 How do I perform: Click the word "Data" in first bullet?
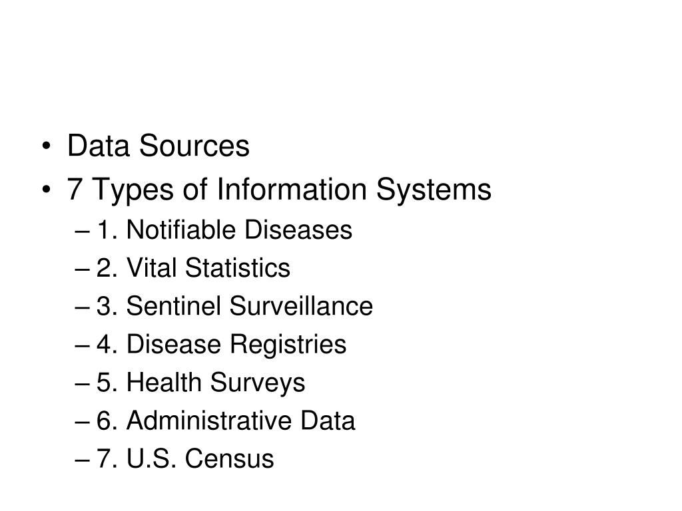[x=99, y=146]
